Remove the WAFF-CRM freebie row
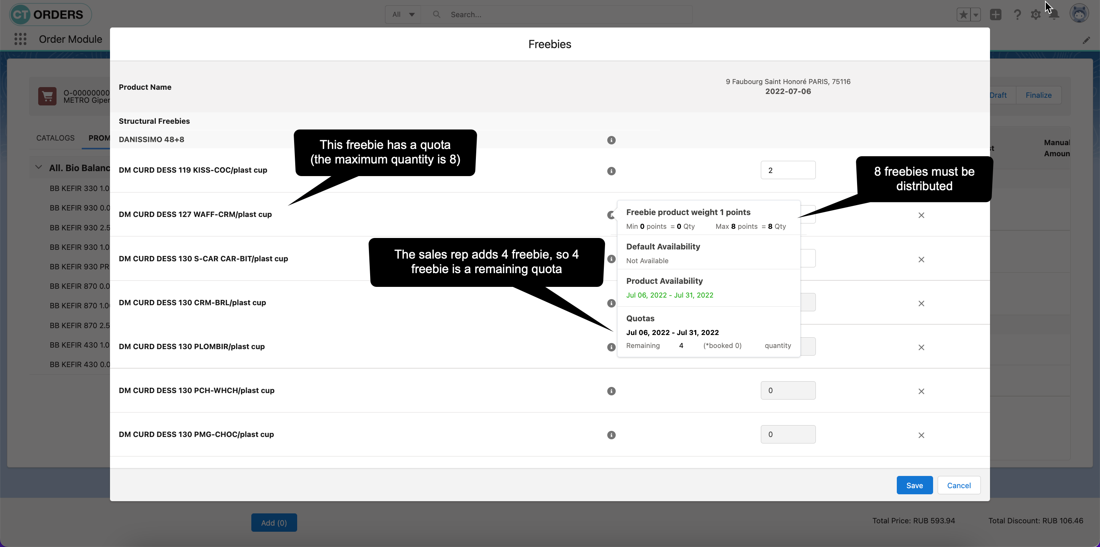Viewport: 1100px width, 547px height. [921, 215]
